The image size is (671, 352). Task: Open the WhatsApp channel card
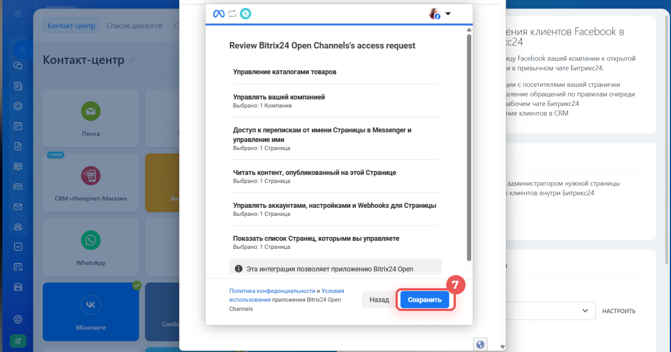[x=90, y=248]
